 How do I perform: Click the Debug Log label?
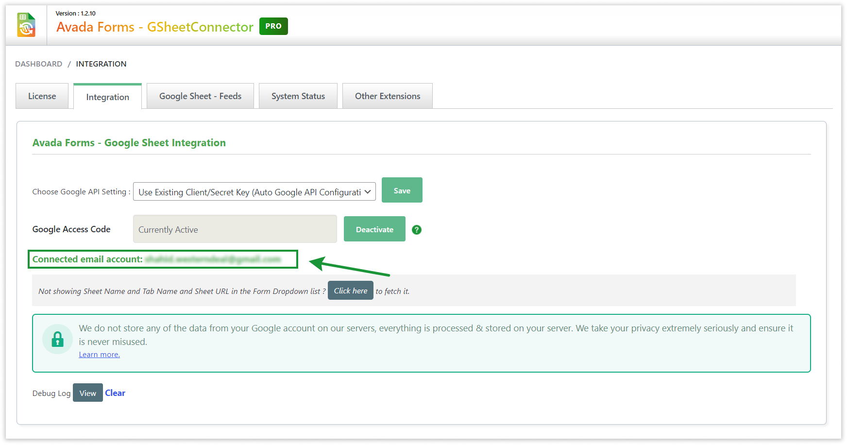click(51, 394)
